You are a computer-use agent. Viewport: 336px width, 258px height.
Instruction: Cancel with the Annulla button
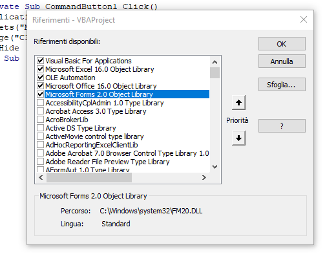point(282,61)
